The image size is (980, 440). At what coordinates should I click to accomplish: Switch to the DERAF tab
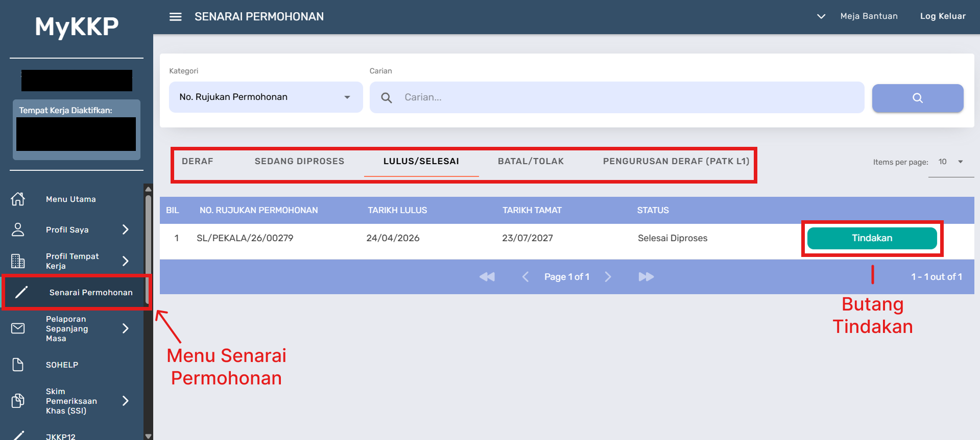[x=198, y=162]
